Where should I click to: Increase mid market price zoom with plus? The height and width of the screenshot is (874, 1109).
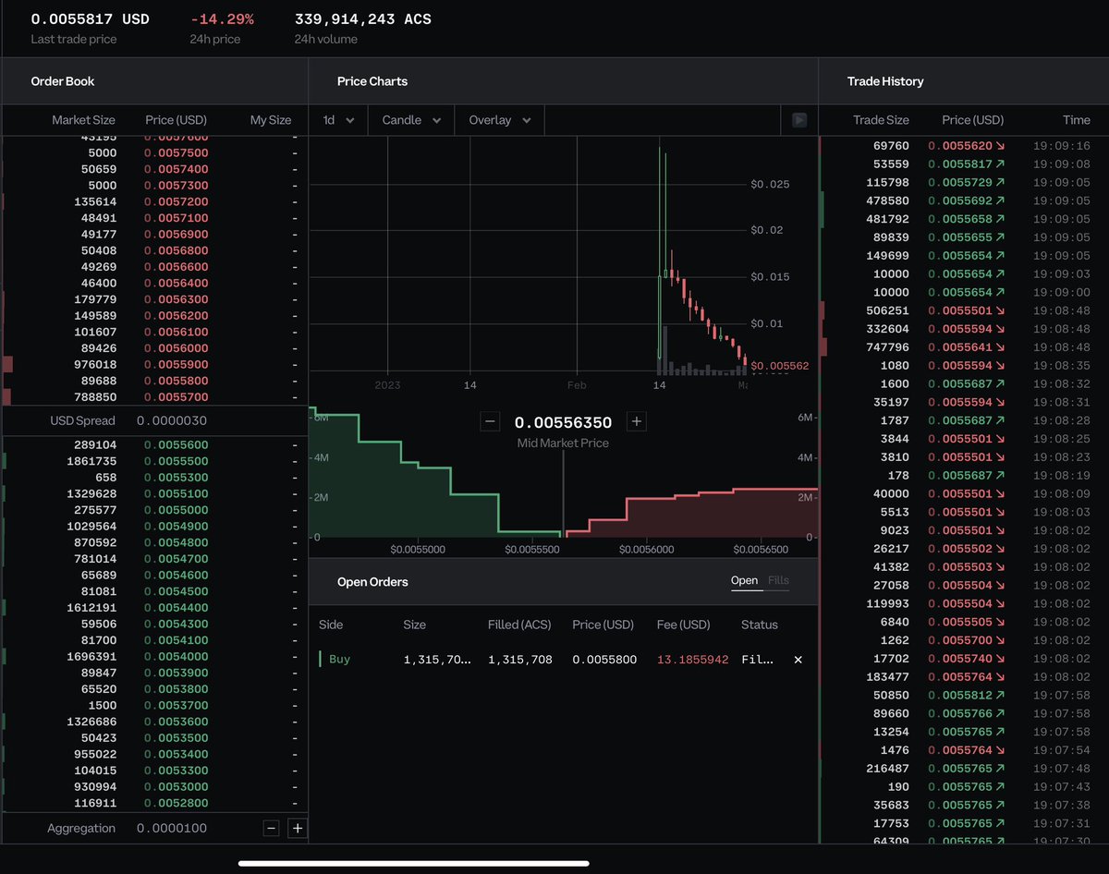tap(636, 421)
